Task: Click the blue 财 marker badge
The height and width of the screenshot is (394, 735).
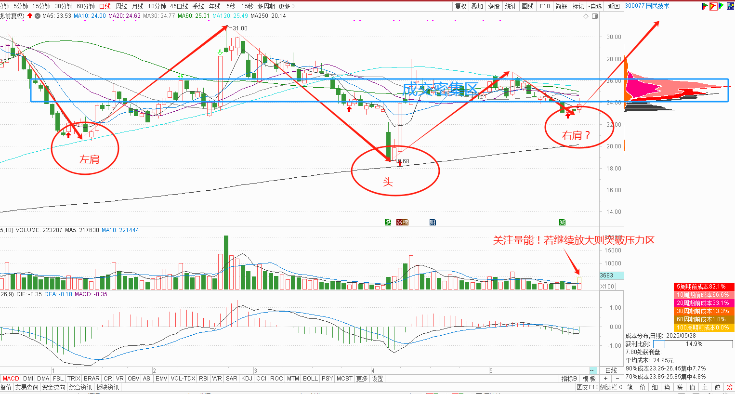Action: pos(433,222)
